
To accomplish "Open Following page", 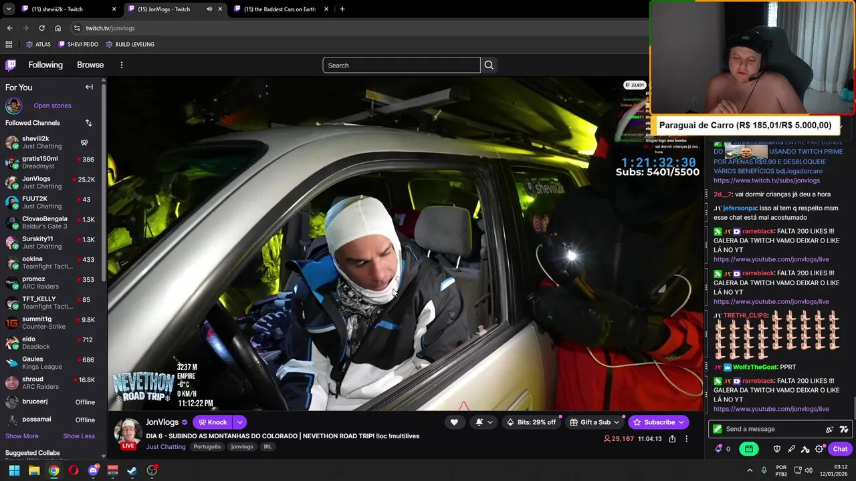I will coord(45,65).
